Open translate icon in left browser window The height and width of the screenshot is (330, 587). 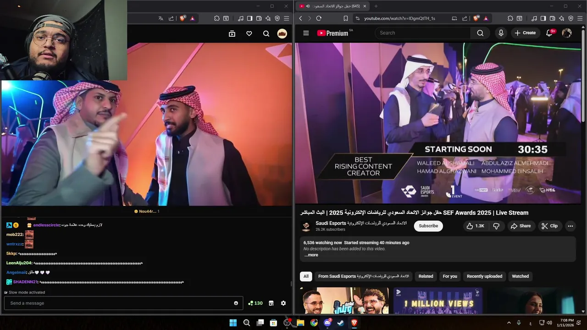[x=161, y=18]
